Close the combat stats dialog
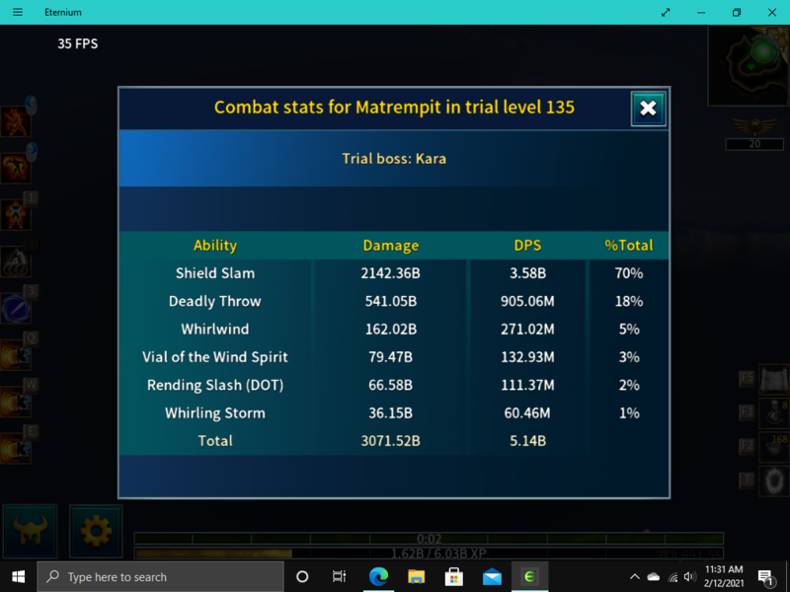 [x=648, y=109]
